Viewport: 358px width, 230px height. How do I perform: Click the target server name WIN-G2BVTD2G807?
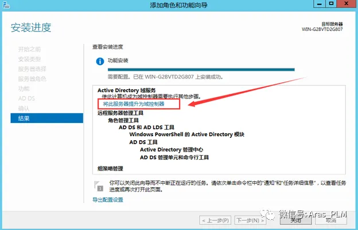(322, 29)
